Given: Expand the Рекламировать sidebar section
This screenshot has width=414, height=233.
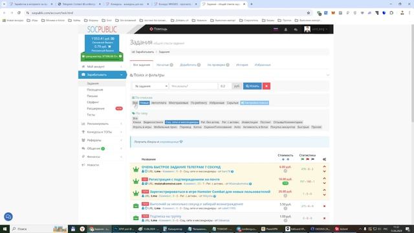Looking at the screenshot, I should [x=102, y=124].
